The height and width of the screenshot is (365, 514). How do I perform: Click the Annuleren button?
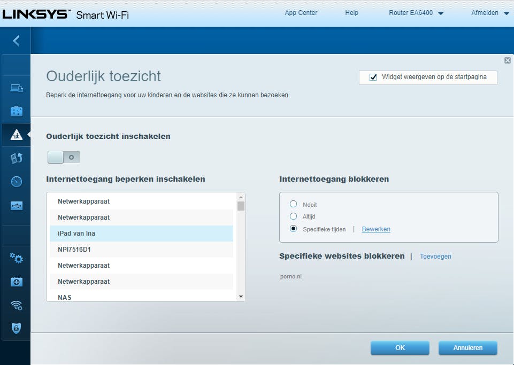tap(468, 348)
